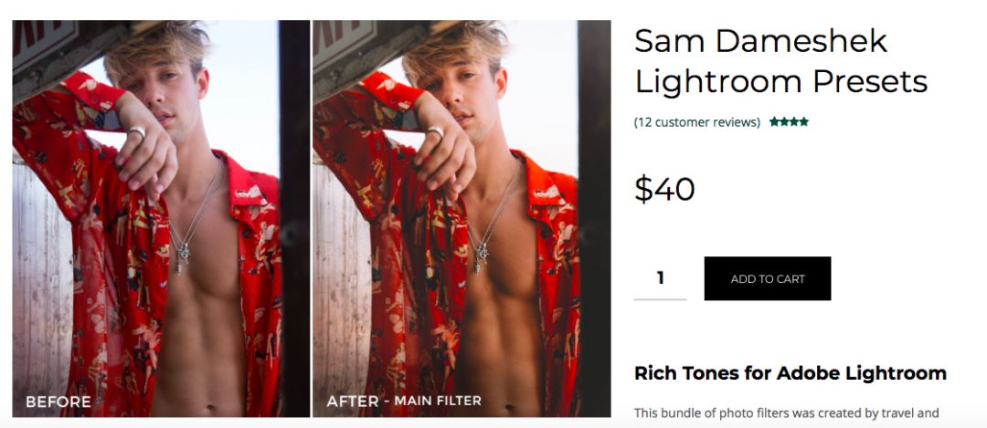
Task: Click the bundle description paragraph text
Action: 786,414
